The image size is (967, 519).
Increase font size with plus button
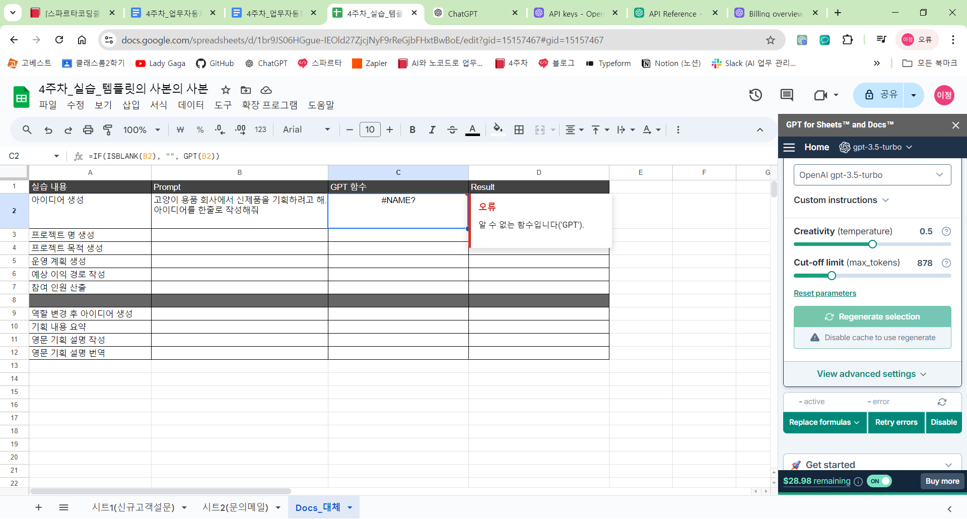click(390, 130)
